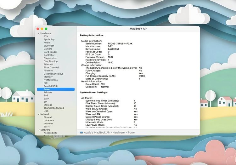Viewport: 236px width, 165px height.
Task: Click the Health Information subheading
Action: (x=92, y=82)
